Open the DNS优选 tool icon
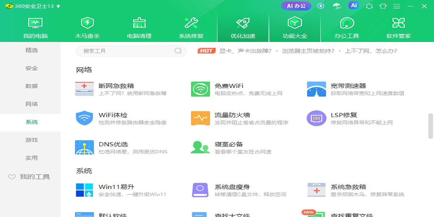Viewport: 434px width, 217px height. (x=84, y=148)
